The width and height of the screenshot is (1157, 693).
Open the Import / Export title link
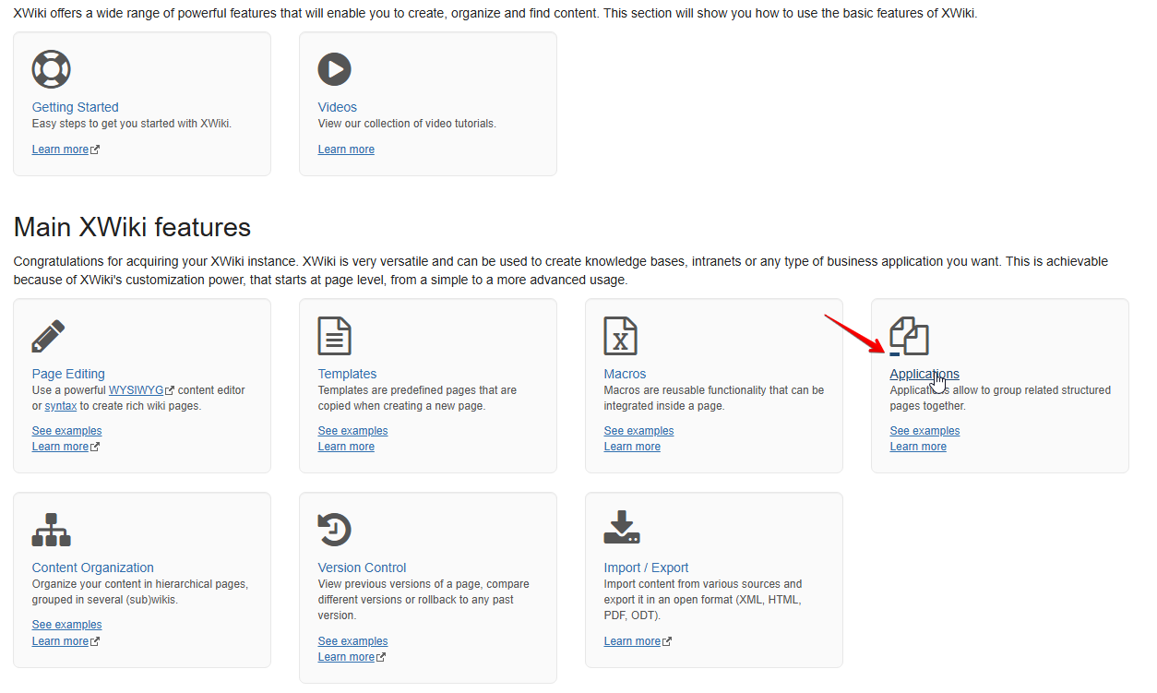click(647, 568)
